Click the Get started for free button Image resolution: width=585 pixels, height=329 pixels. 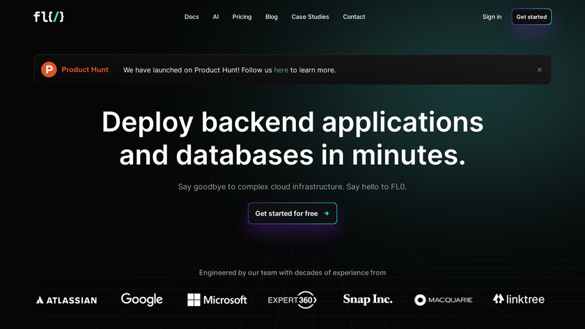292,213
